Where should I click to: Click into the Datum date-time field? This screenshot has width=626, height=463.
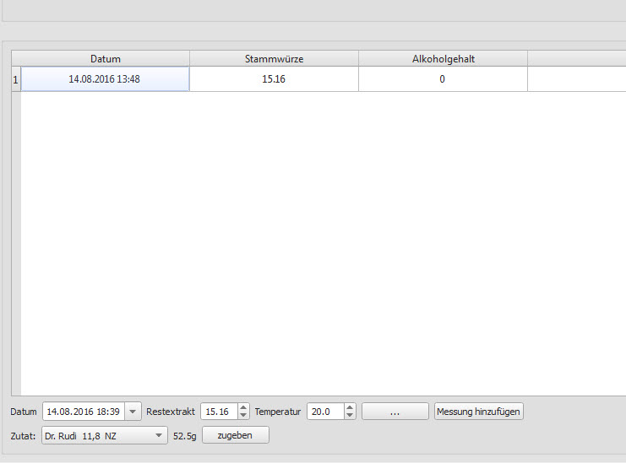(83, 412)
